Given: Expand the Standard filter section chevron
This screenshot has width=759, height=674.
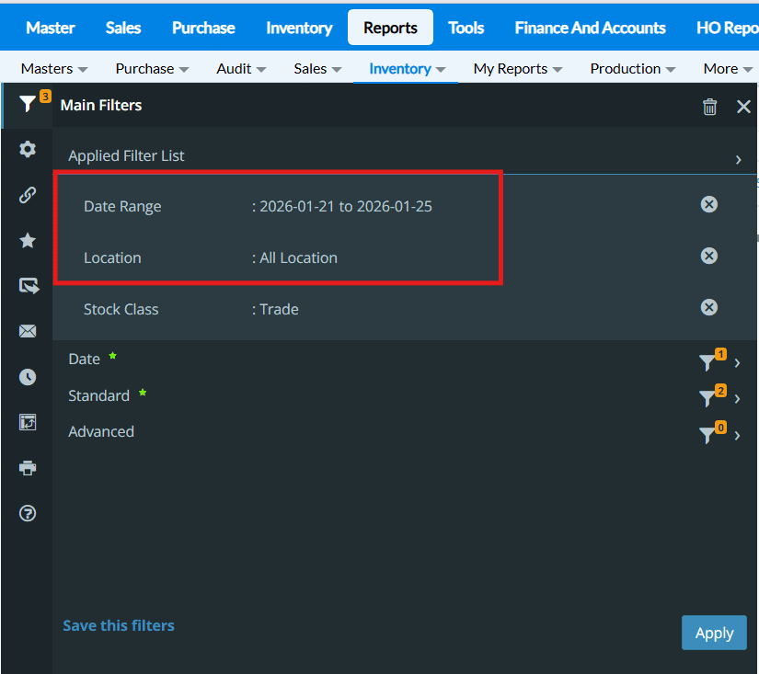Looking at the screenshot, I should pos(737,399).
